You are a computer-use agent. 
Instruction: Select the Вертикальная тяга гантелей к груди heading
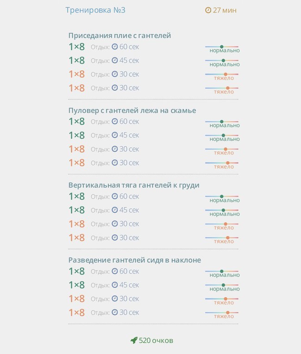[134, 185]
